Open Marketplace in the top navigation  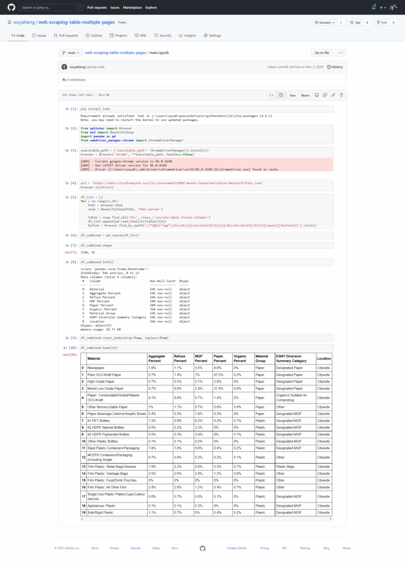[132, 7]
